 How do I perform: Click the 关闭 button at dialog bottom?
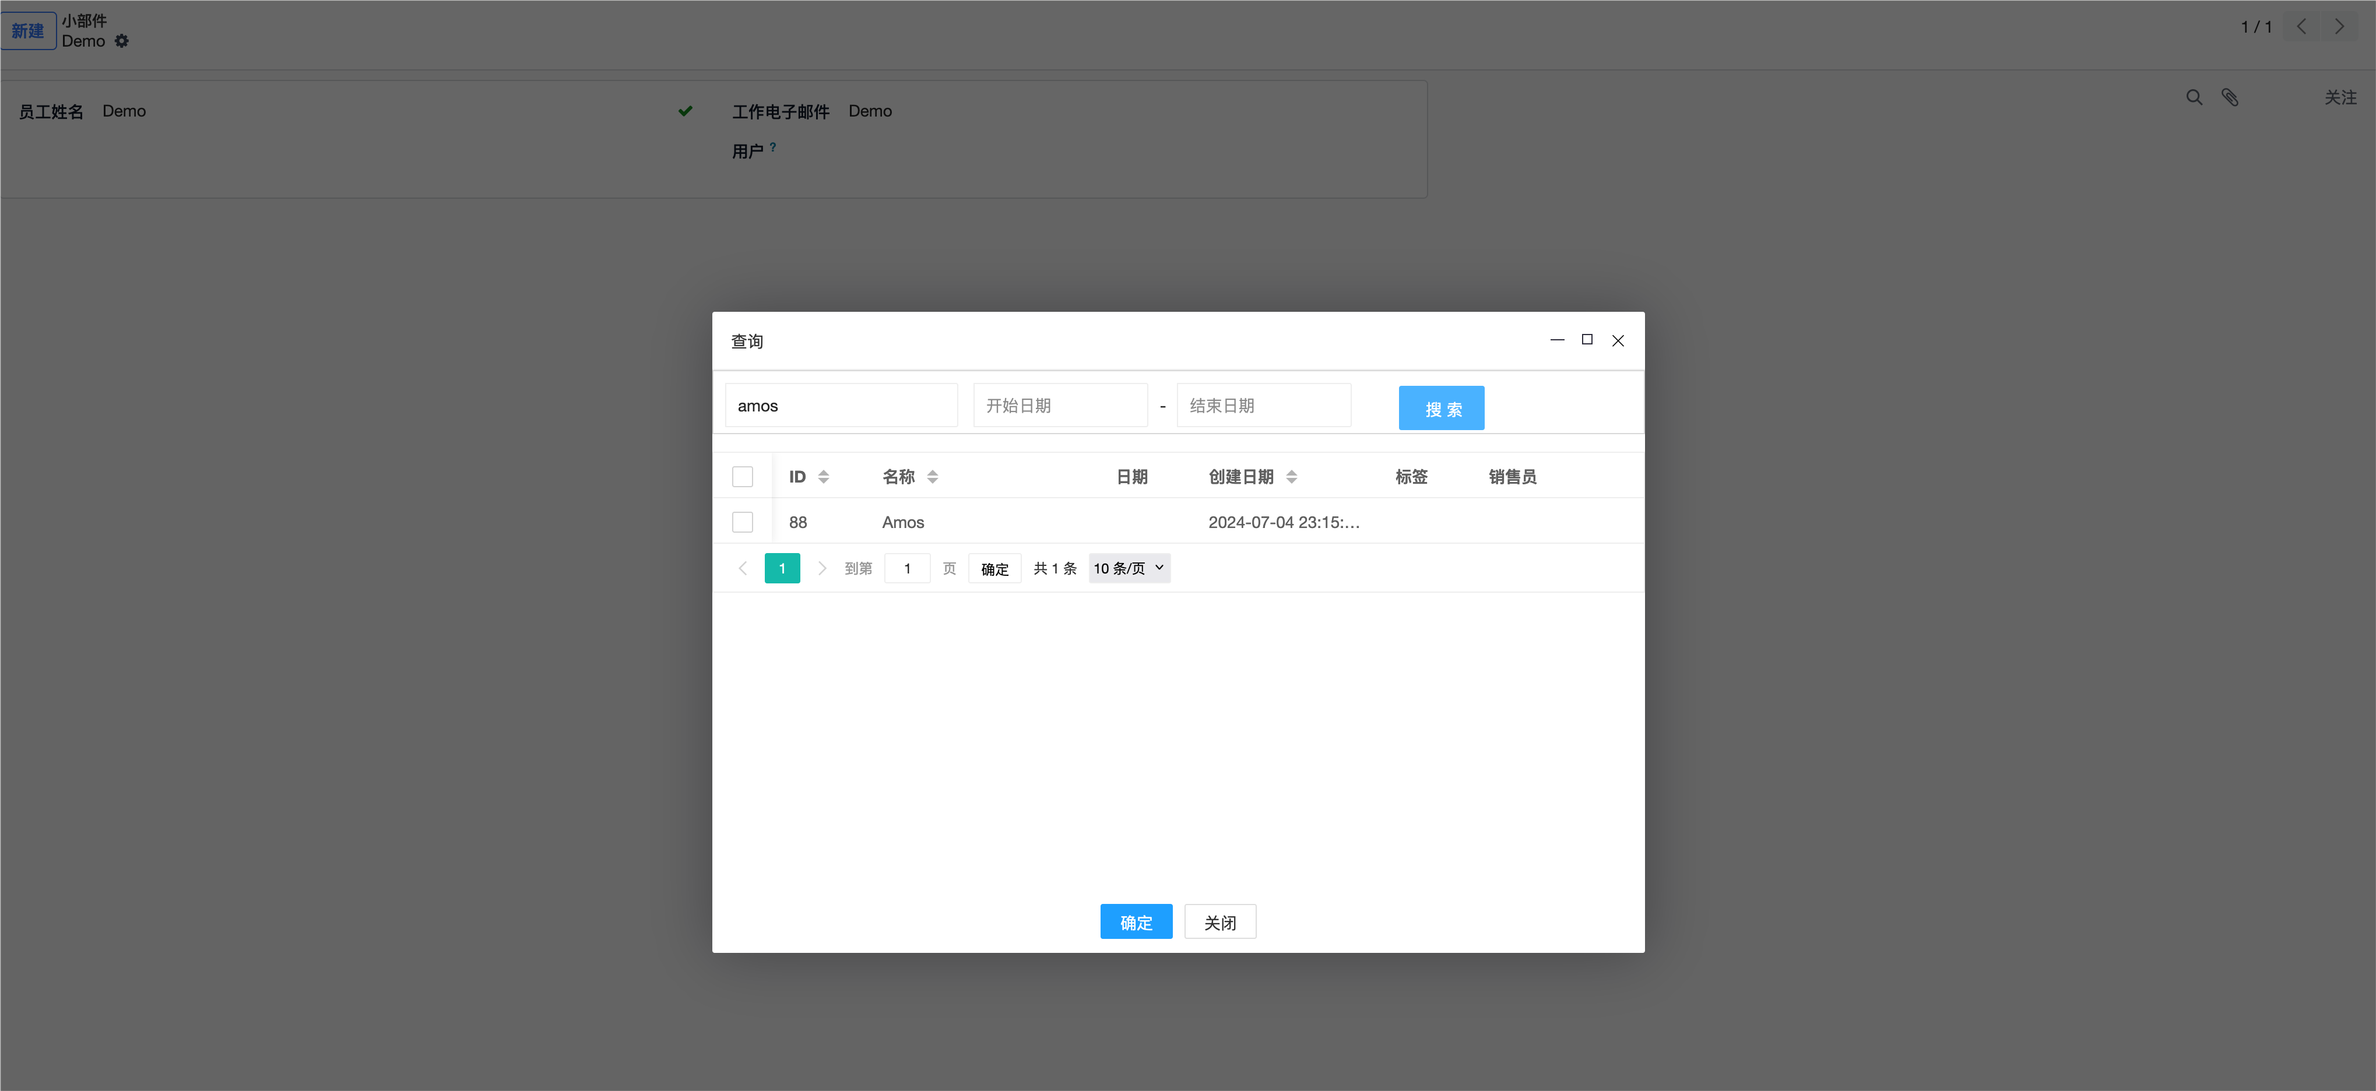pos(1219,922)
